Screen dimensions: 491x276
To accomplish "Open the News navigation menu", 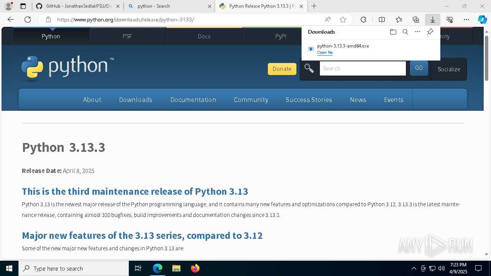I will click(x=358, y=100).
